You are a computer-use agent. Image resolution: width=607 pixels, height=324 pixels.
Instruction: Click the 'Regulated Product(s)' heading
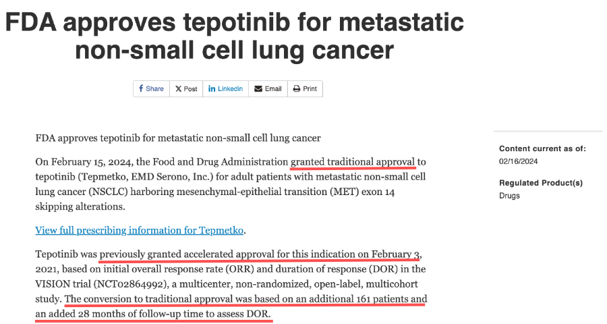541,182
